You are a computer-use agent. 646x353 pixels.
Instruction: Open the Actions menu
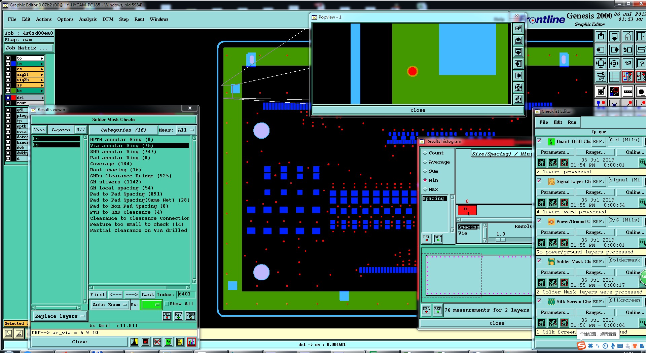tap(44, 19)
